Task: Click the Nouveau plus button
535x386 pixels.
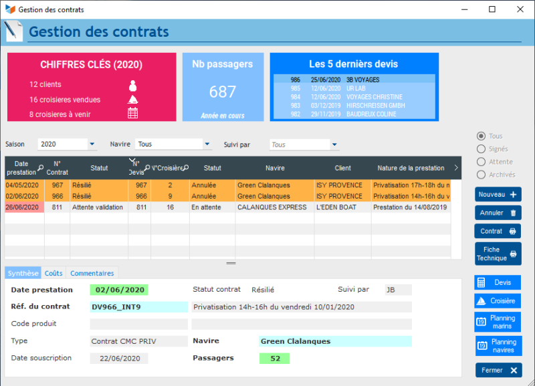Action: (x=498, y=195)
